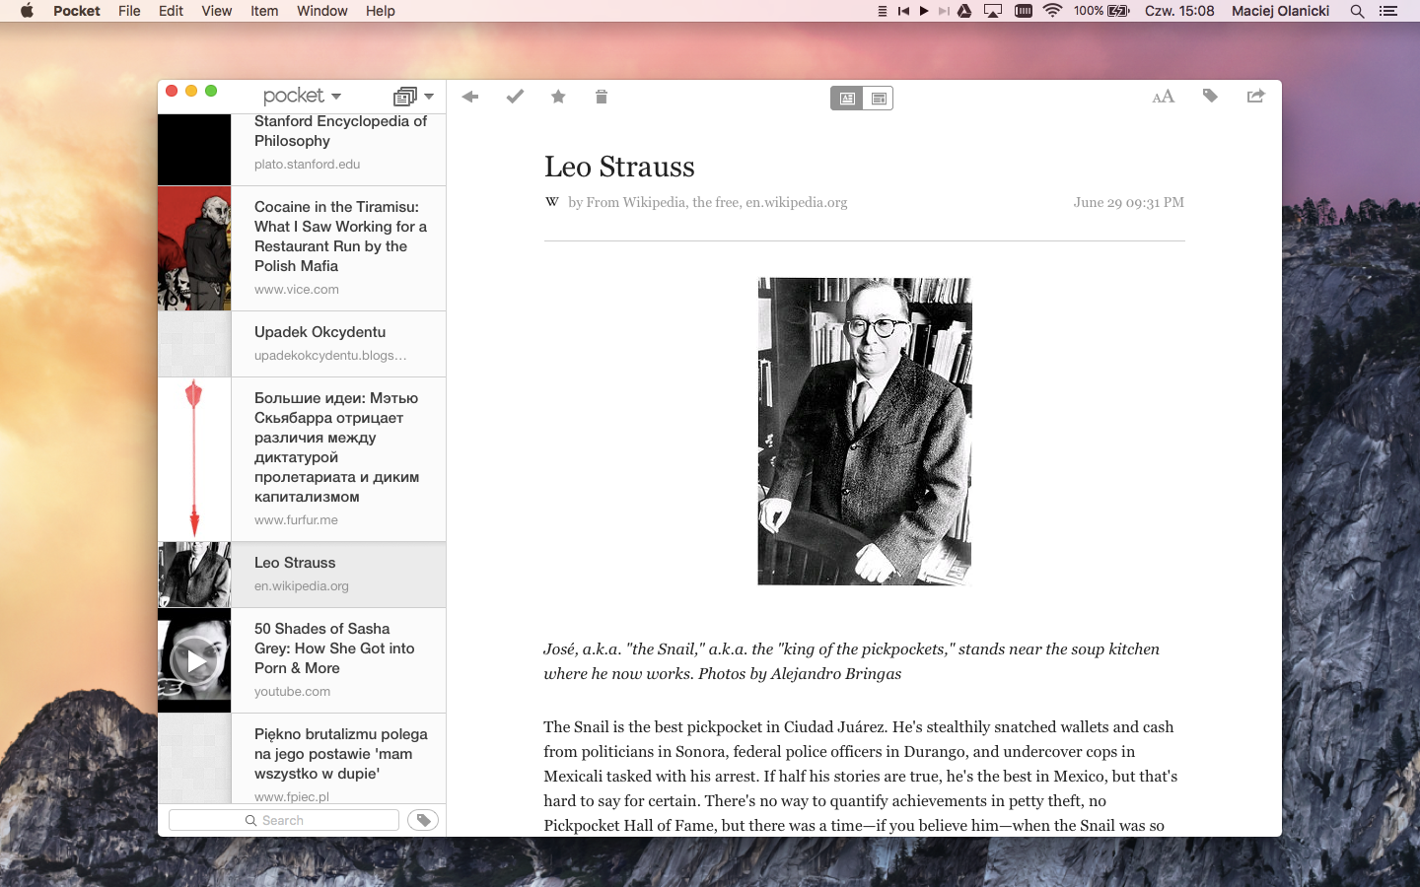
Task: Delete article using the trash icon
Action: (602, 97)
